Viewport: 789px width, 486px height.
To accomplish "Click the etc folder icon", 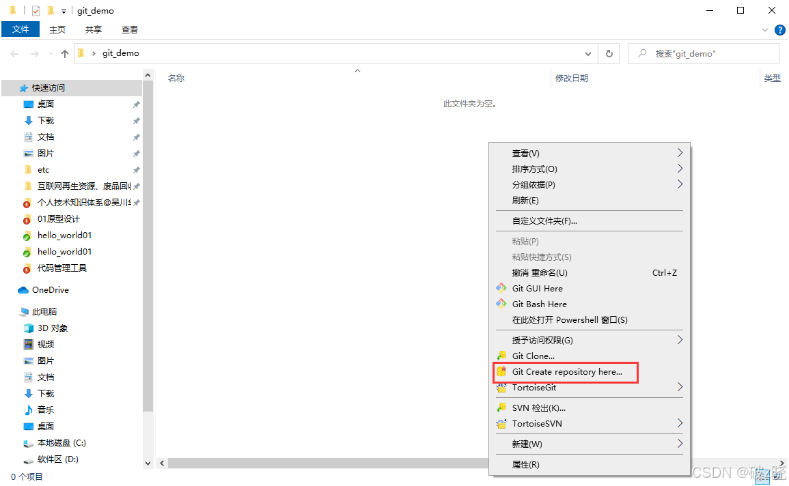I will (x=29, y=170).
